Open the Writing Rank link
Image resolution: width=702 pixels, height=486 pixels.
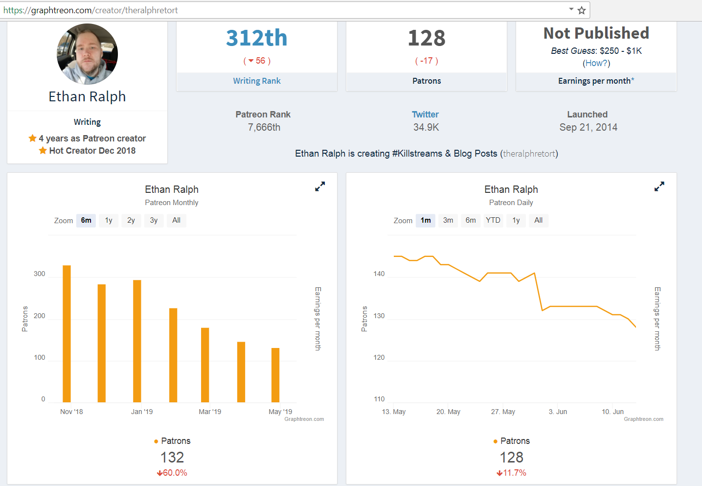[x=257, y=81]
